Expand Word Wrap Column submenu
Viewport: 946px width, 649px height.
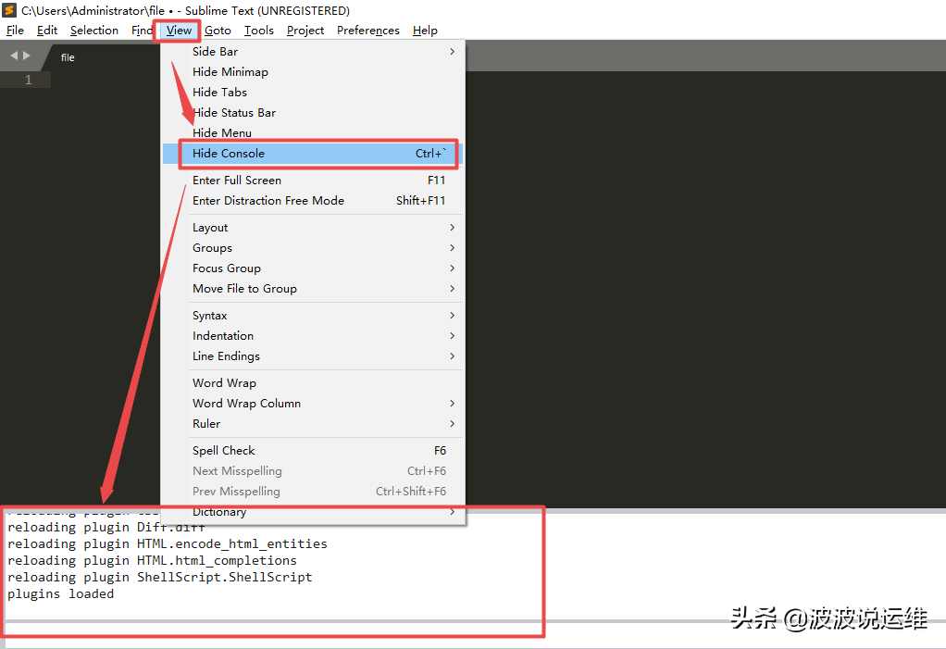pos(313,404)
